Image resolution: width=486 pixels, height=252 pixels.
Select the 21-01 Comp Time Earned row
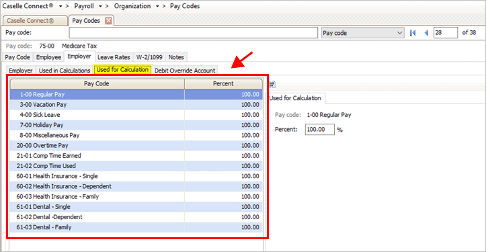click(136, 156)
